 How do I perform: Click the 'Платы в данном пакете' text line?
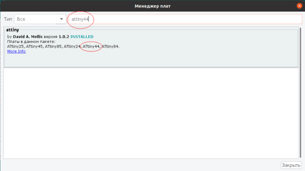31,42
